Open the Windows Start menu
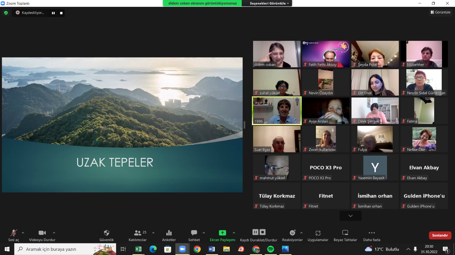The image size is (455, 255). (7, 249)
